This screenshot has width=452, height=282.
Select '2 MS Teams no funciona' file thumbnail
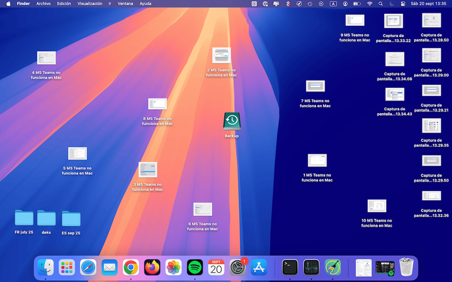tap(222, 56)
